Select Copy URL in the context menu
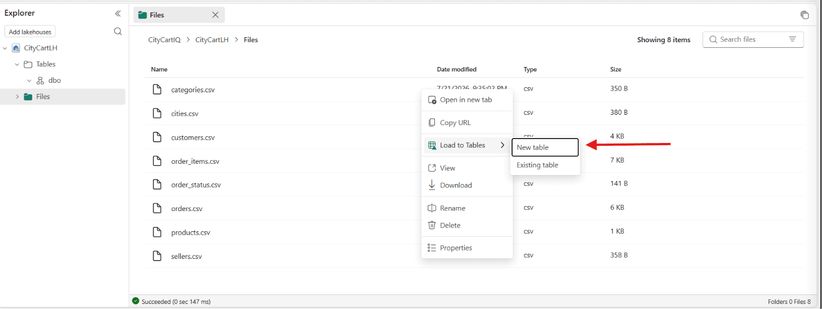The width and height of the screenshot is (822, 309). click(x=467, y=123)
